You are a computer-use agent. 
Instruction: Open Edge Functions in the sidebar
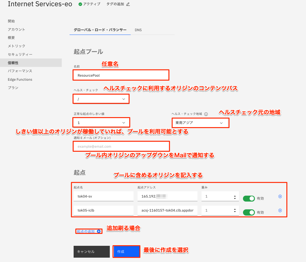(x=20, y=79)
